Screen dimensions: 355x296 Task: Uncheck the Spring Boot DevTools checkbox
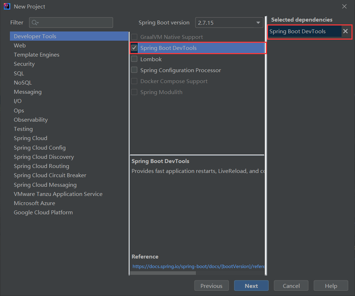134,48
